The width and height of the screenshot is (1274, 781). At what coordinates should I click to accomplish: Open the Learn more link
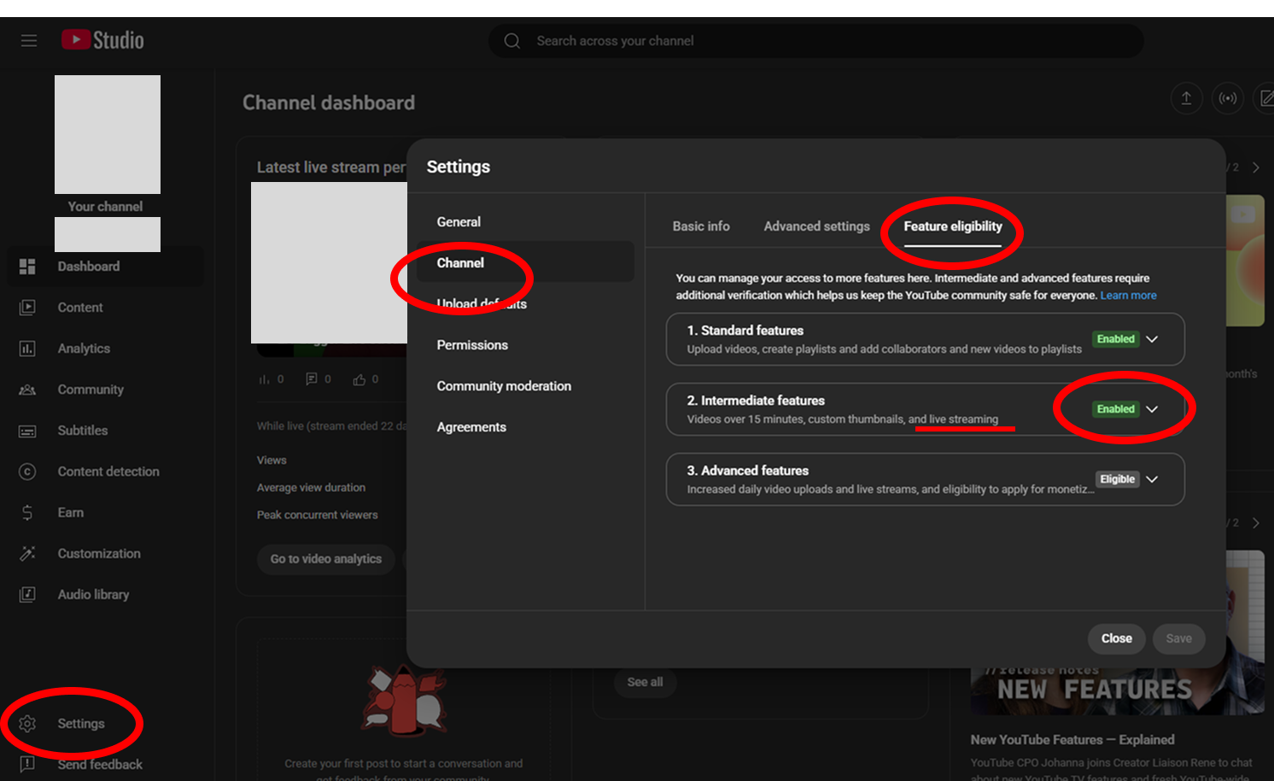point(1128,295)
